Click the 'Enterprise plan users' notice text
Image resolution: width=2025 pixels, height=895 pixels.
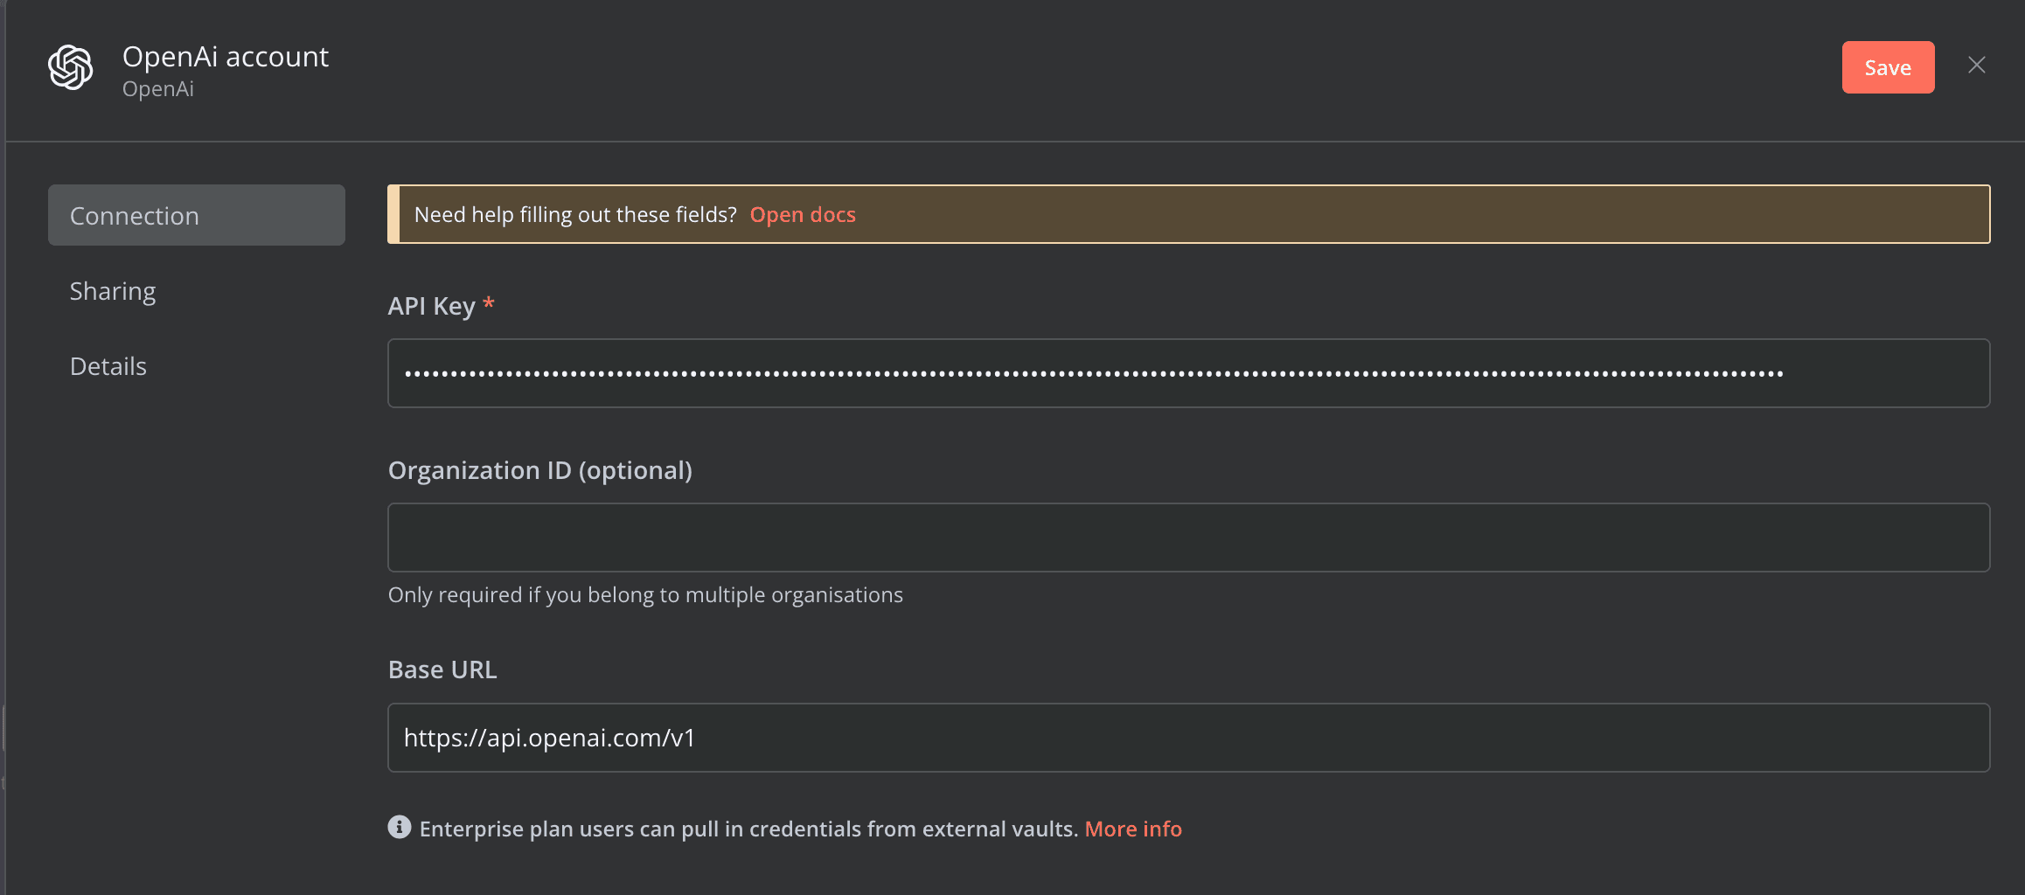click(748, 829)
